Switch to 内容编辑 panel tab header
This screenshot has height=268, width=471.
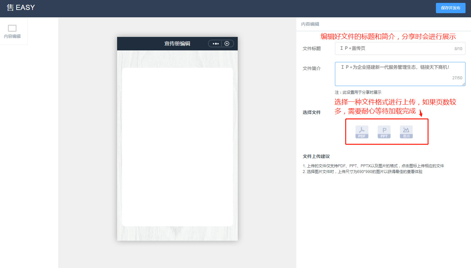[x=310, y=24]
